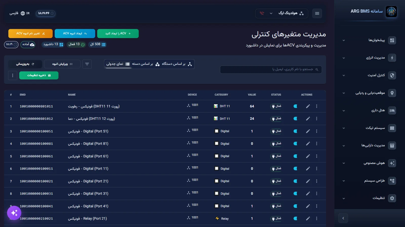Click the ARG BMS logo in sidebar

391,12
